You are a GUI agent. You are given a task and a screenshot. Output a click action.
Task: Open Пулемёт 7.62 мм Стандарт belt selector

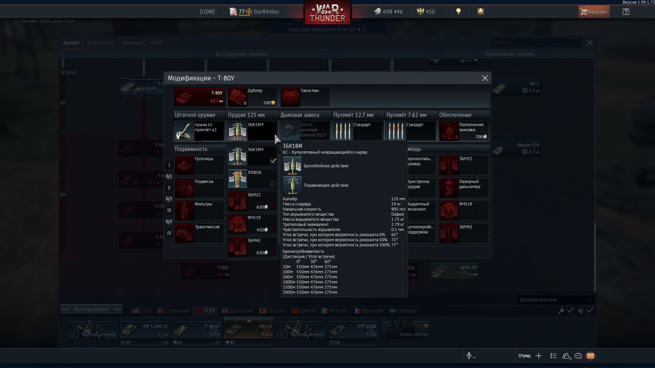click(x=410, y=131)
